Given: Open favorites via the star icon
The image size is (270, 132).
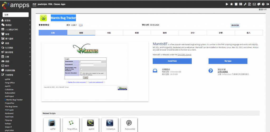Looking at the screenshot, I should click(232, 4).
